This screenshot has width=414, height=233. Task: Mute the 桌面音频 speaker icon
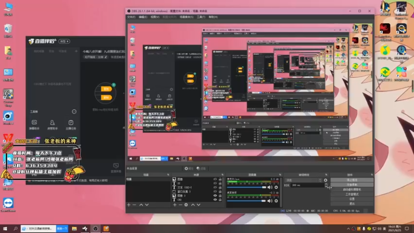coord(270,201)
